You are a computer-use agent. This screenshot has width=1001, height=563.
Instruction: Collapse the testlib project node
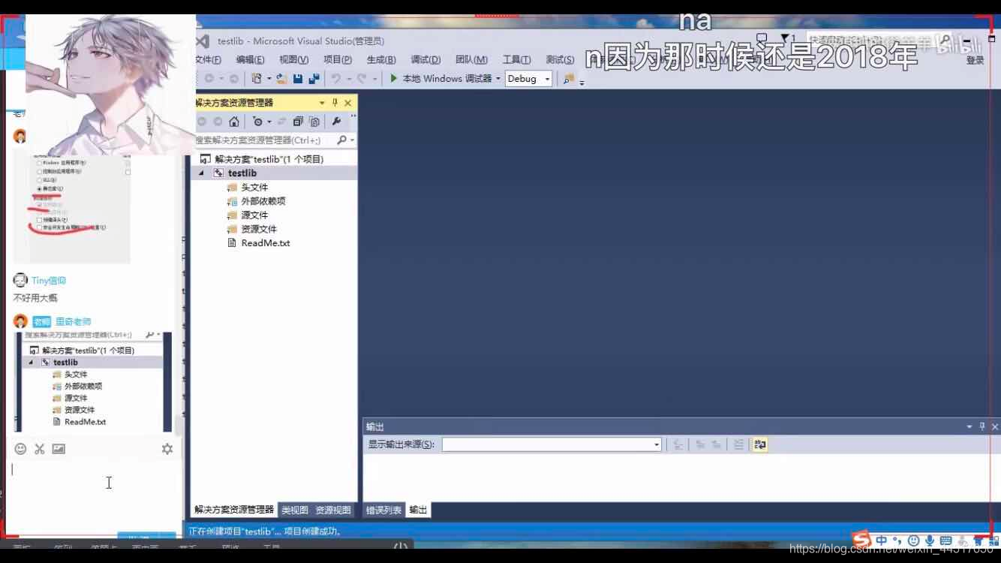(201, 173)
